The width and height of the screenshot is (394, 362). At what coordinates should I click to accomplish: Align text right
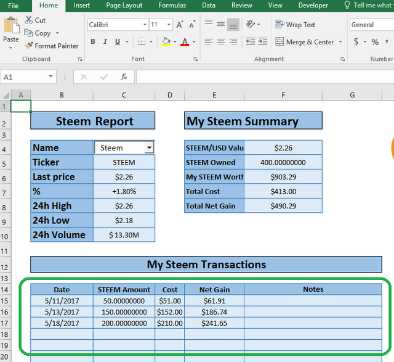[233, 41]
